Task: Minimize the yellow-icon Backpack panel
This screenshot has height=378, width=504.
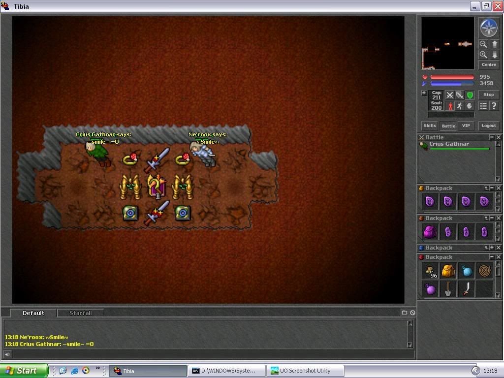Action: (x=492, y=188)
